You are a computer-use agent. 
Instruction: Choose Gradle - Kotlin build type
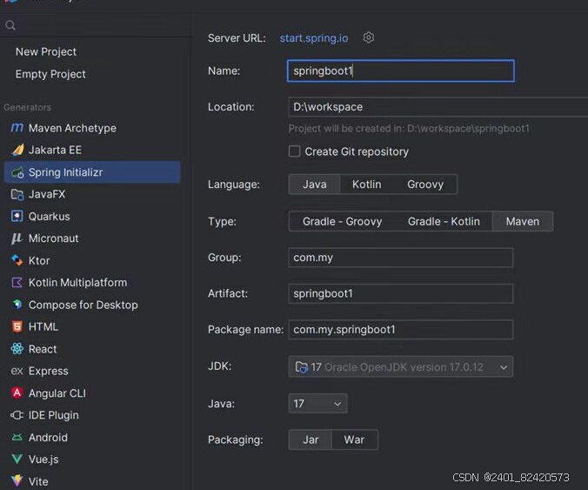(444, 221)
